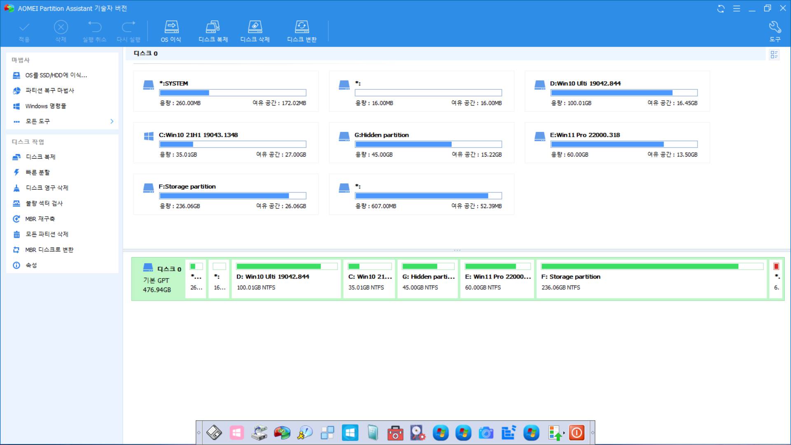791x445 pixels.
Task: Select D: 100.01GB NTFS block in disk map
Action: [x=286, y=279]
